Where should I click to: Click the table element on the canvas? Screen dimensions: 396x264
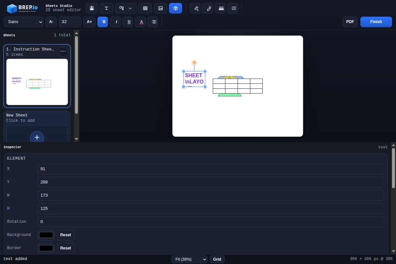pos(238,86)
